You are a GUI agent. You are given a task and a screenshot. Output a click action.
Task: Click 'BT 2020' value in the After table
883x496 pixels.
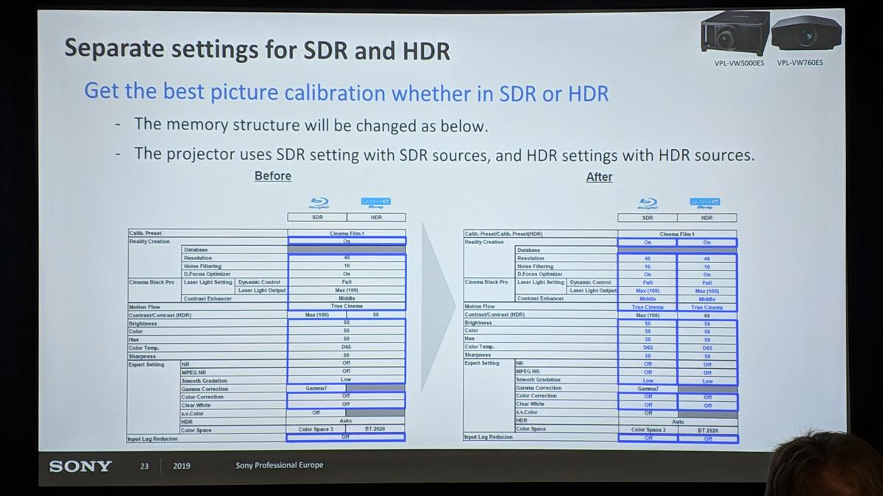tap(707, 430)
